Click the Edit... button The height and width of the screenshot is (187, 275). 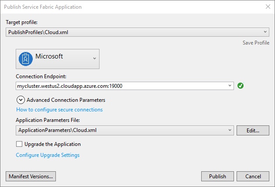(253, 130)
